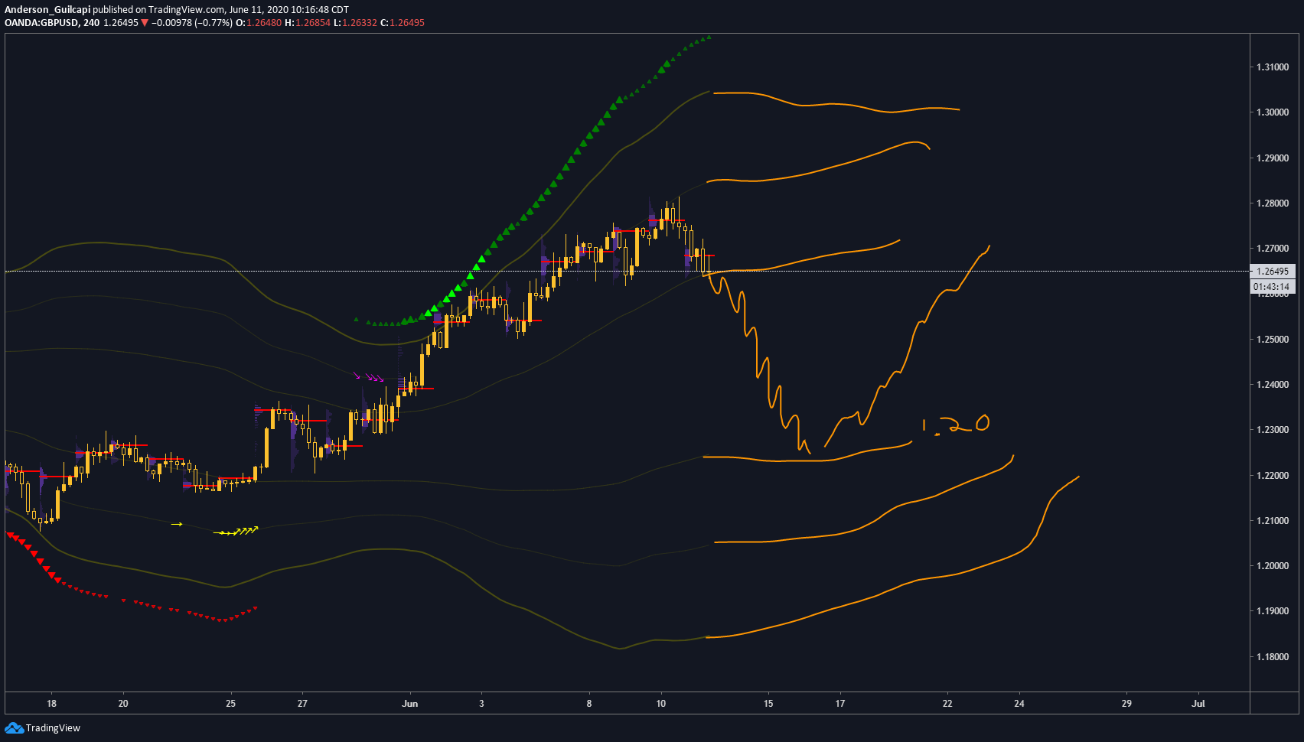Click the TradingView wordmark beside the logo
This screenshot has width=1304, height=742.
click(53, 727)
